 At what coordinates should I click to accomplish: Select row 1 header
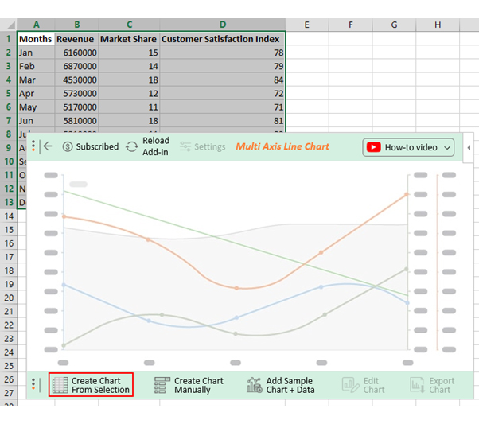[9, 39]
